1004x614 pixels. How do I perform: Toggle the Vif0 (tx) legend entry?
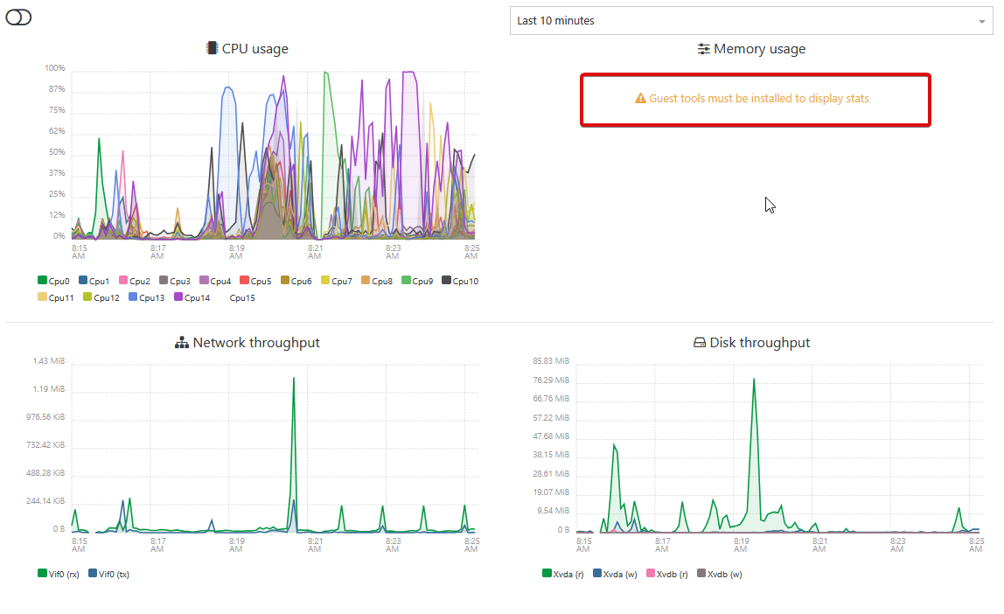(108, 574)
